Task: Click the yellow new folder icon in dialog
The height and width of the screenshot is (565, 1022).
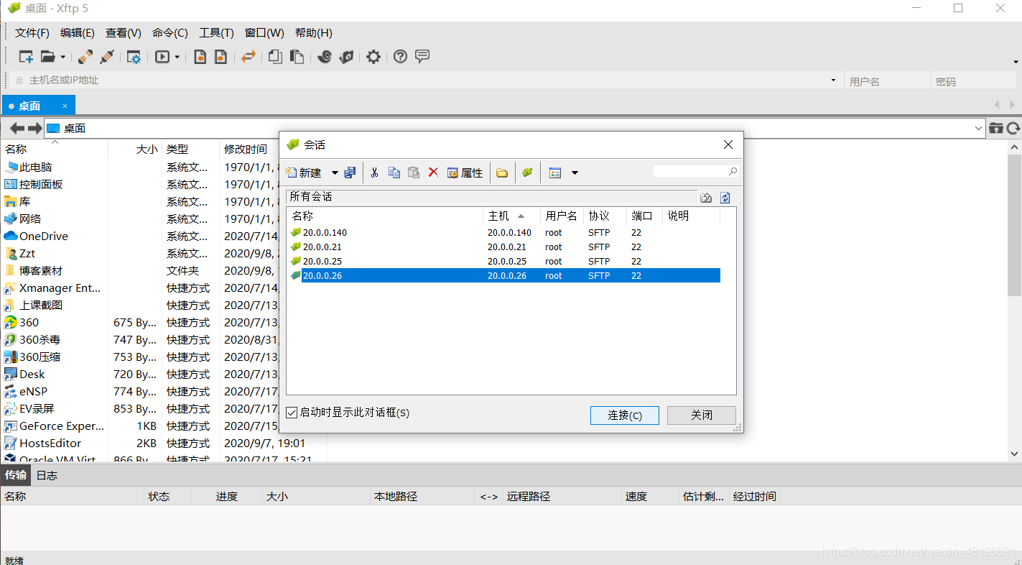Action: coord(502,173)
